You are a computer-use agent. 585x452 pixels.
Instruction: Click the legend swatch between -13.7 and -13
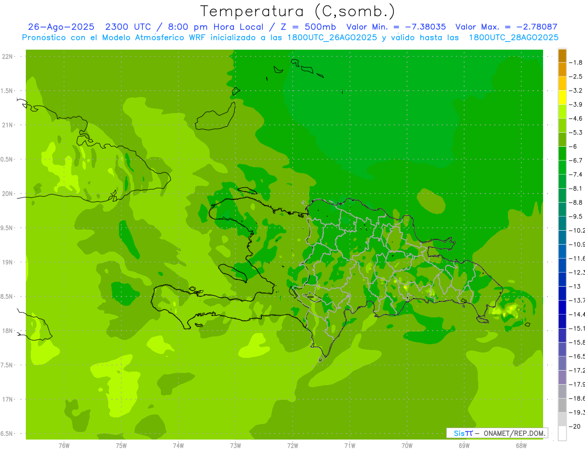point(562,294)
